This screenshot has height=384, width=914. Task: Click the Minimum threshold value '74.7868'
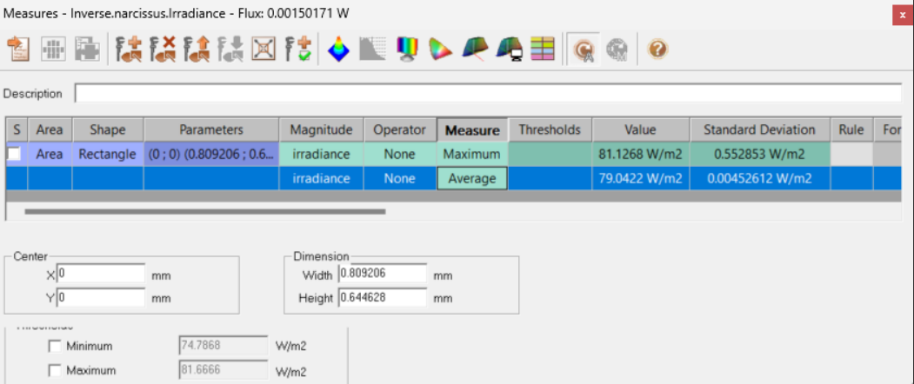[223, 346]
